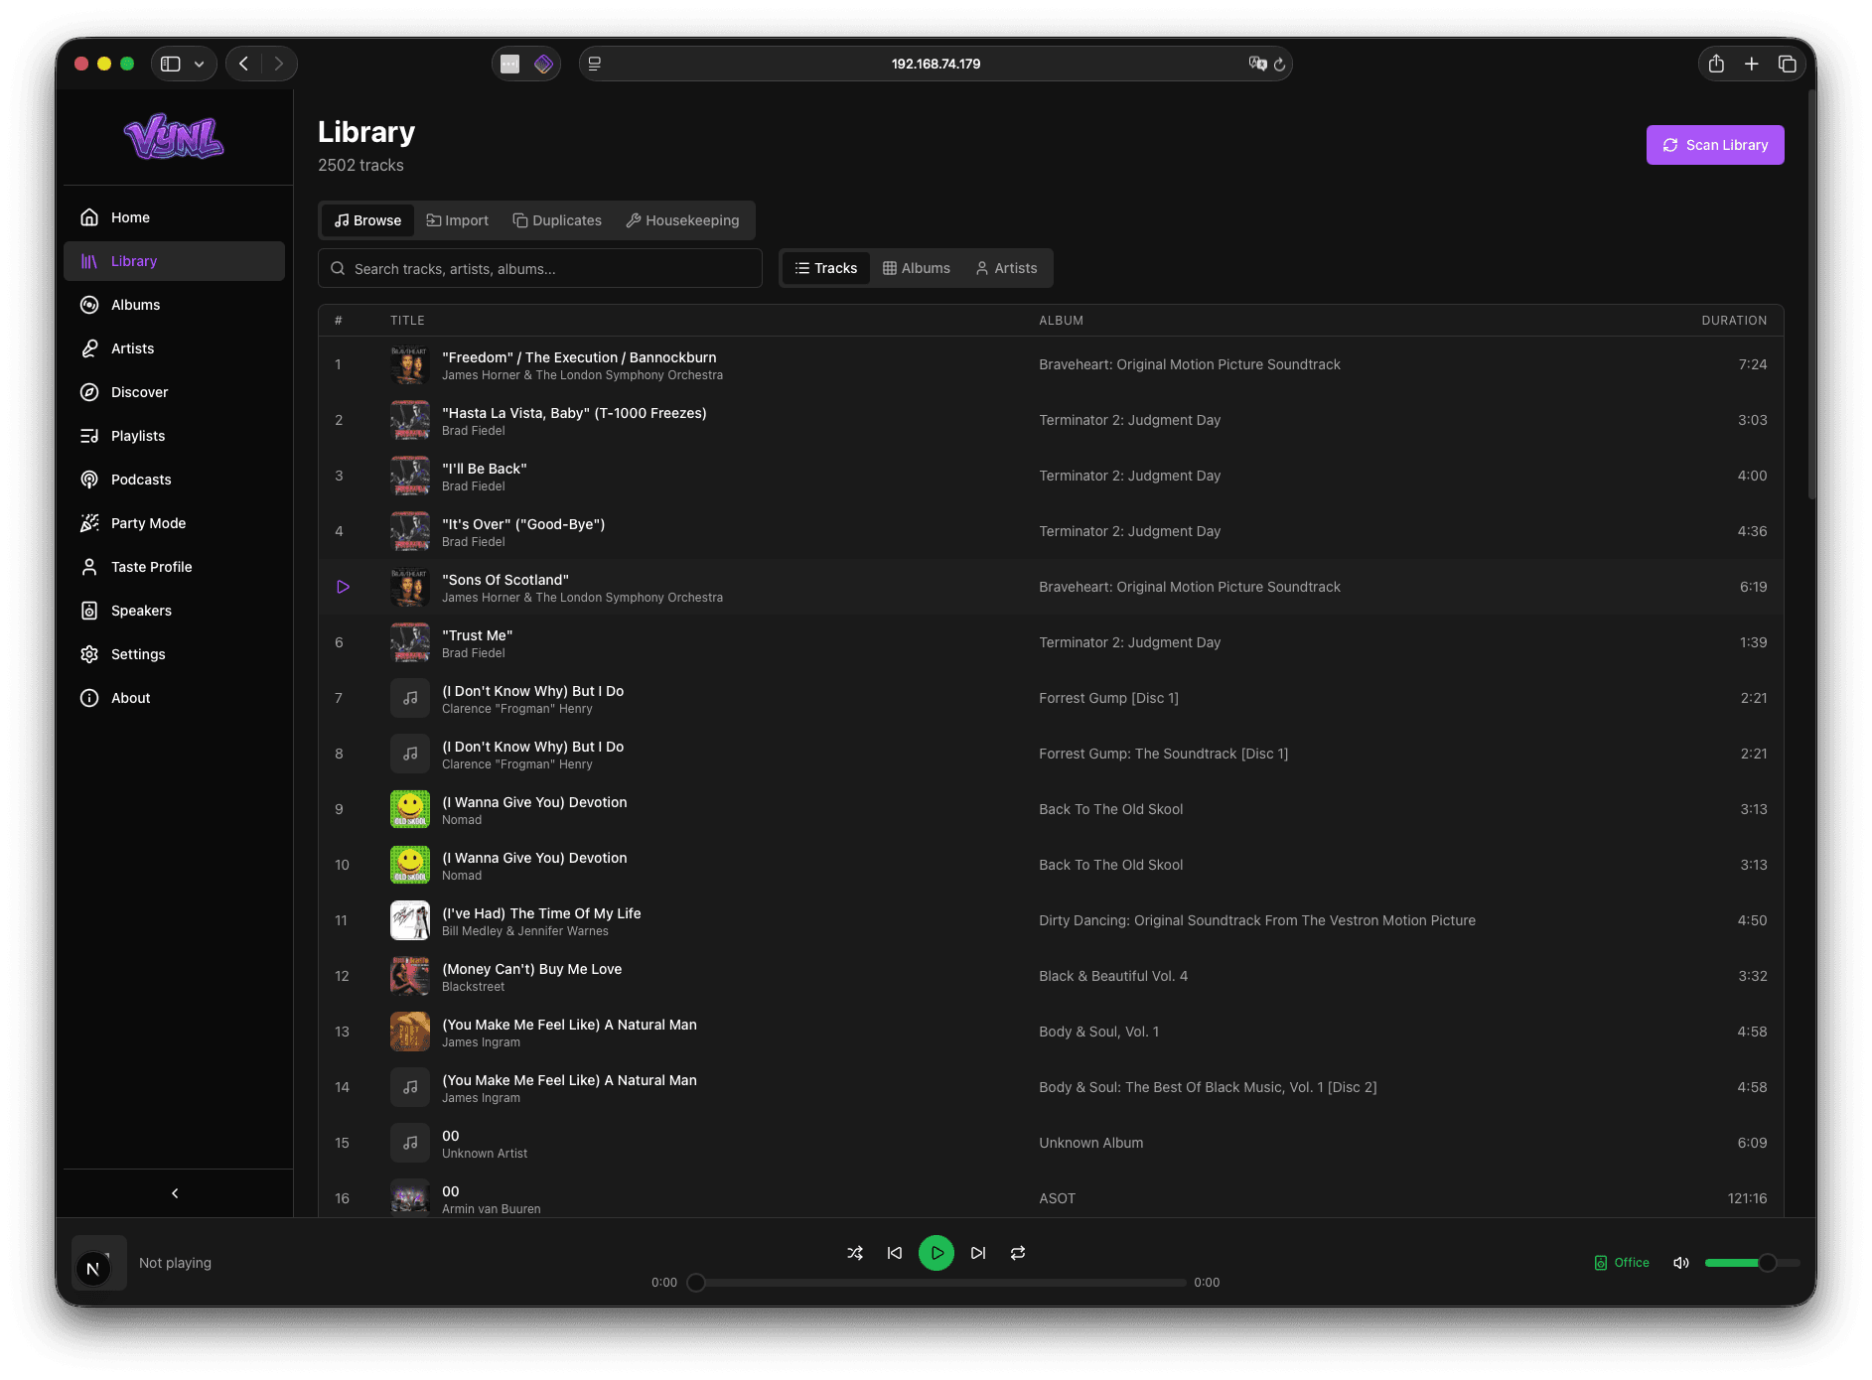
Task: Switch to the Duplicates tab
Action: tap(557, 220)
